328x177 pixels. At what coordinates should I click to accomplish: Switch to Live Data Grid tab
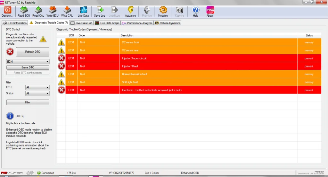(81, 23)
